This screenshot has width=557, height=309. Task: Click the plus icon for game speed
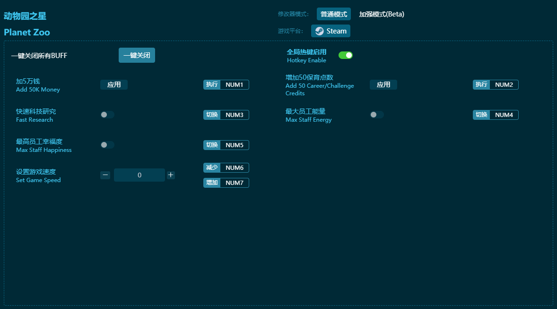171,175
